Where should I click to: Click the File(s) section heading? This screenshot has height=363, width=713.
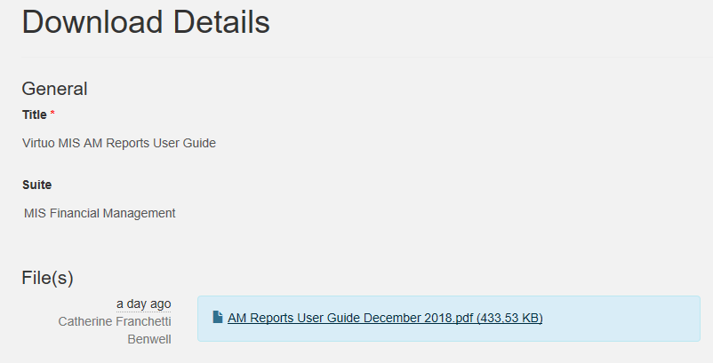pyautogui.click(x=47, y=278)
